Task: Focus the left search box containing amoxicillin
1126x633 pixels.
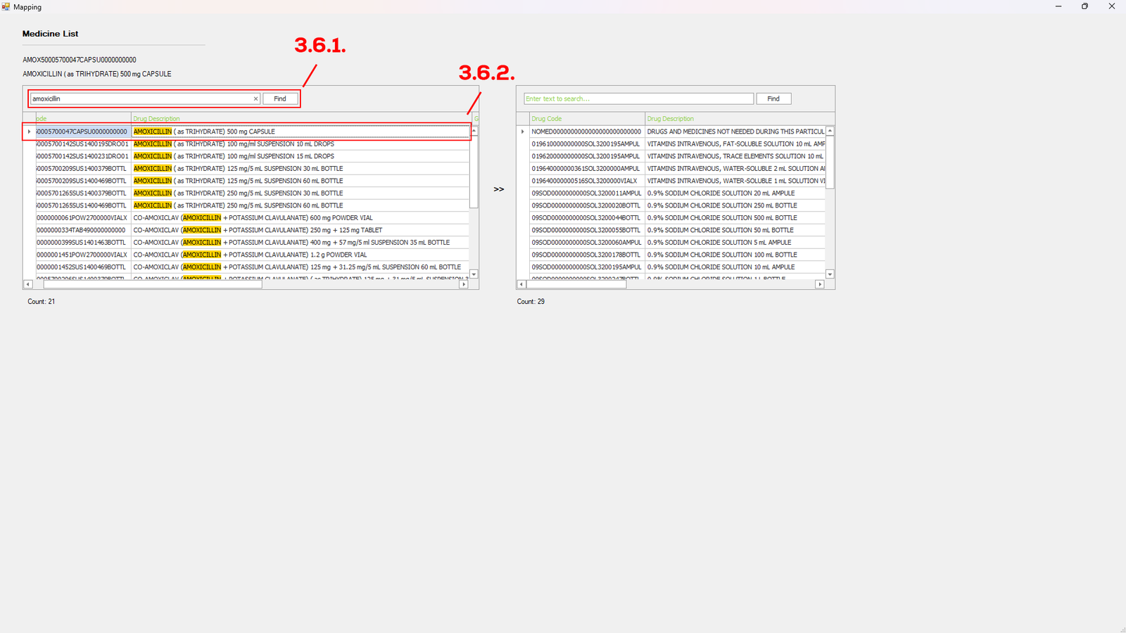Action: (141, 99)
